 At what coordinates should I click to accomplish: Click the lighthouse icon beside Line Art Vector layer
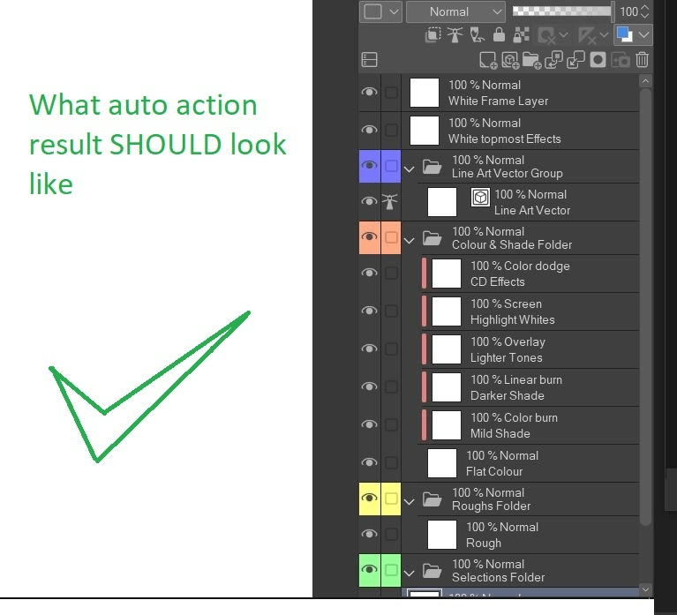(x=390, y=201)
